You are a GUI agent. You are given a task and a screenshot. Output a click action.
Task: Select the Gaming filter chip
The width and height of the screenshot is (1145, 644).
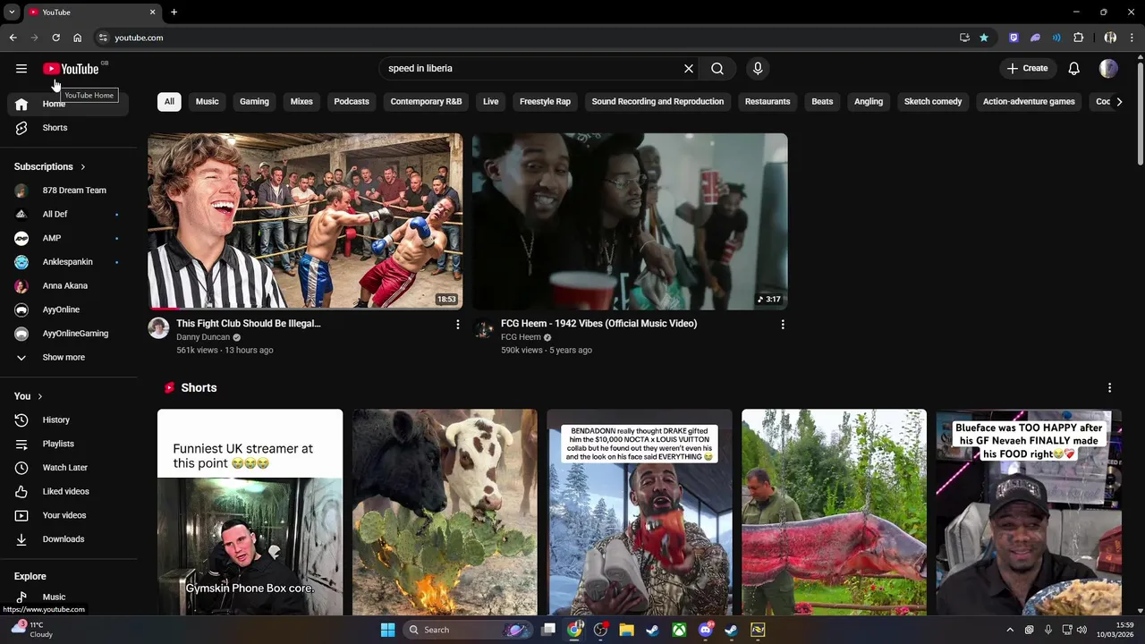[254, 102]
